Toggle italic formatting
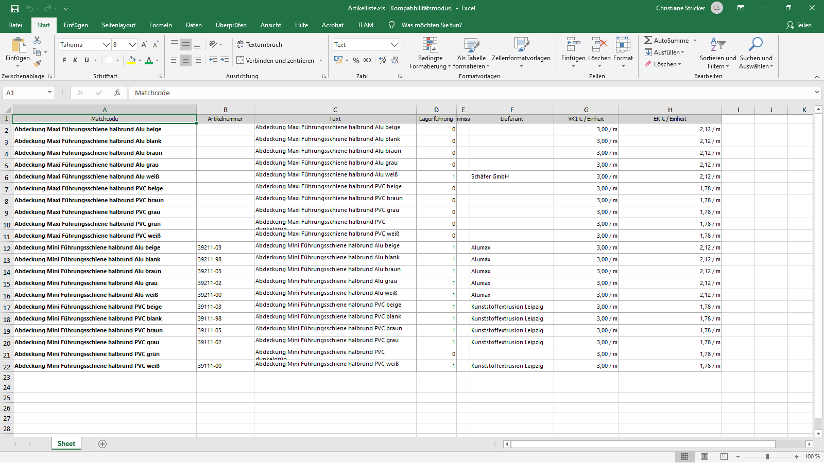824x463 pixels. coord(75,60)
